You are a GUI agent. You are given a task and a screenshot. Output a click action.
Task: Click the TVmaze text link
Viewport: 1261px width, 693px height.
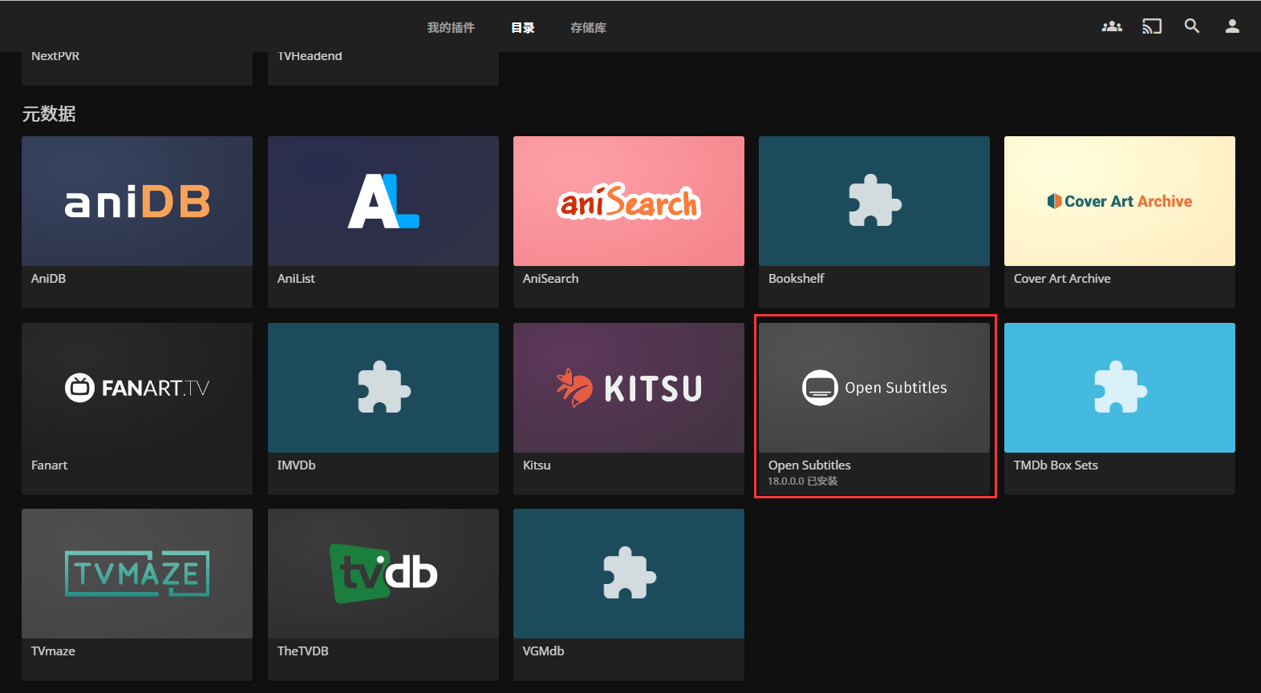(53, 651)
